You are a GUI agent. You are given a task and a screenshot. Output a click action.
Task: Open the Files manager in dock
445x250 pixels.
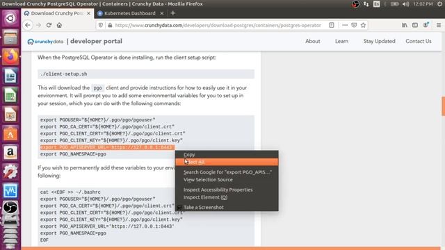10,37
